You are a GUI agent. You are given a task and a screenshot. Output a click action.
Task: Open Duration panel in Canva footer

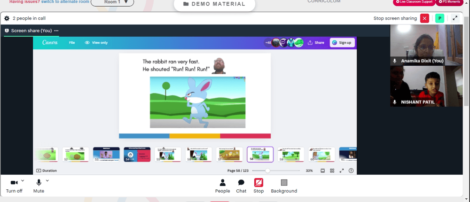tap(47, 171)
